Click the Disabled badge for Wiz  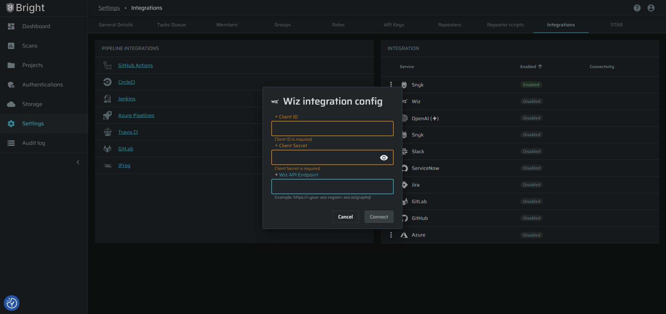532,101
